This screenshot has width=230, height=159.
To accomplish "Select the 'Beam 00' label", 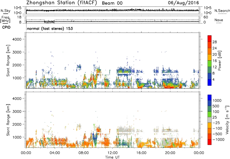I will click(x=112, y=3).
